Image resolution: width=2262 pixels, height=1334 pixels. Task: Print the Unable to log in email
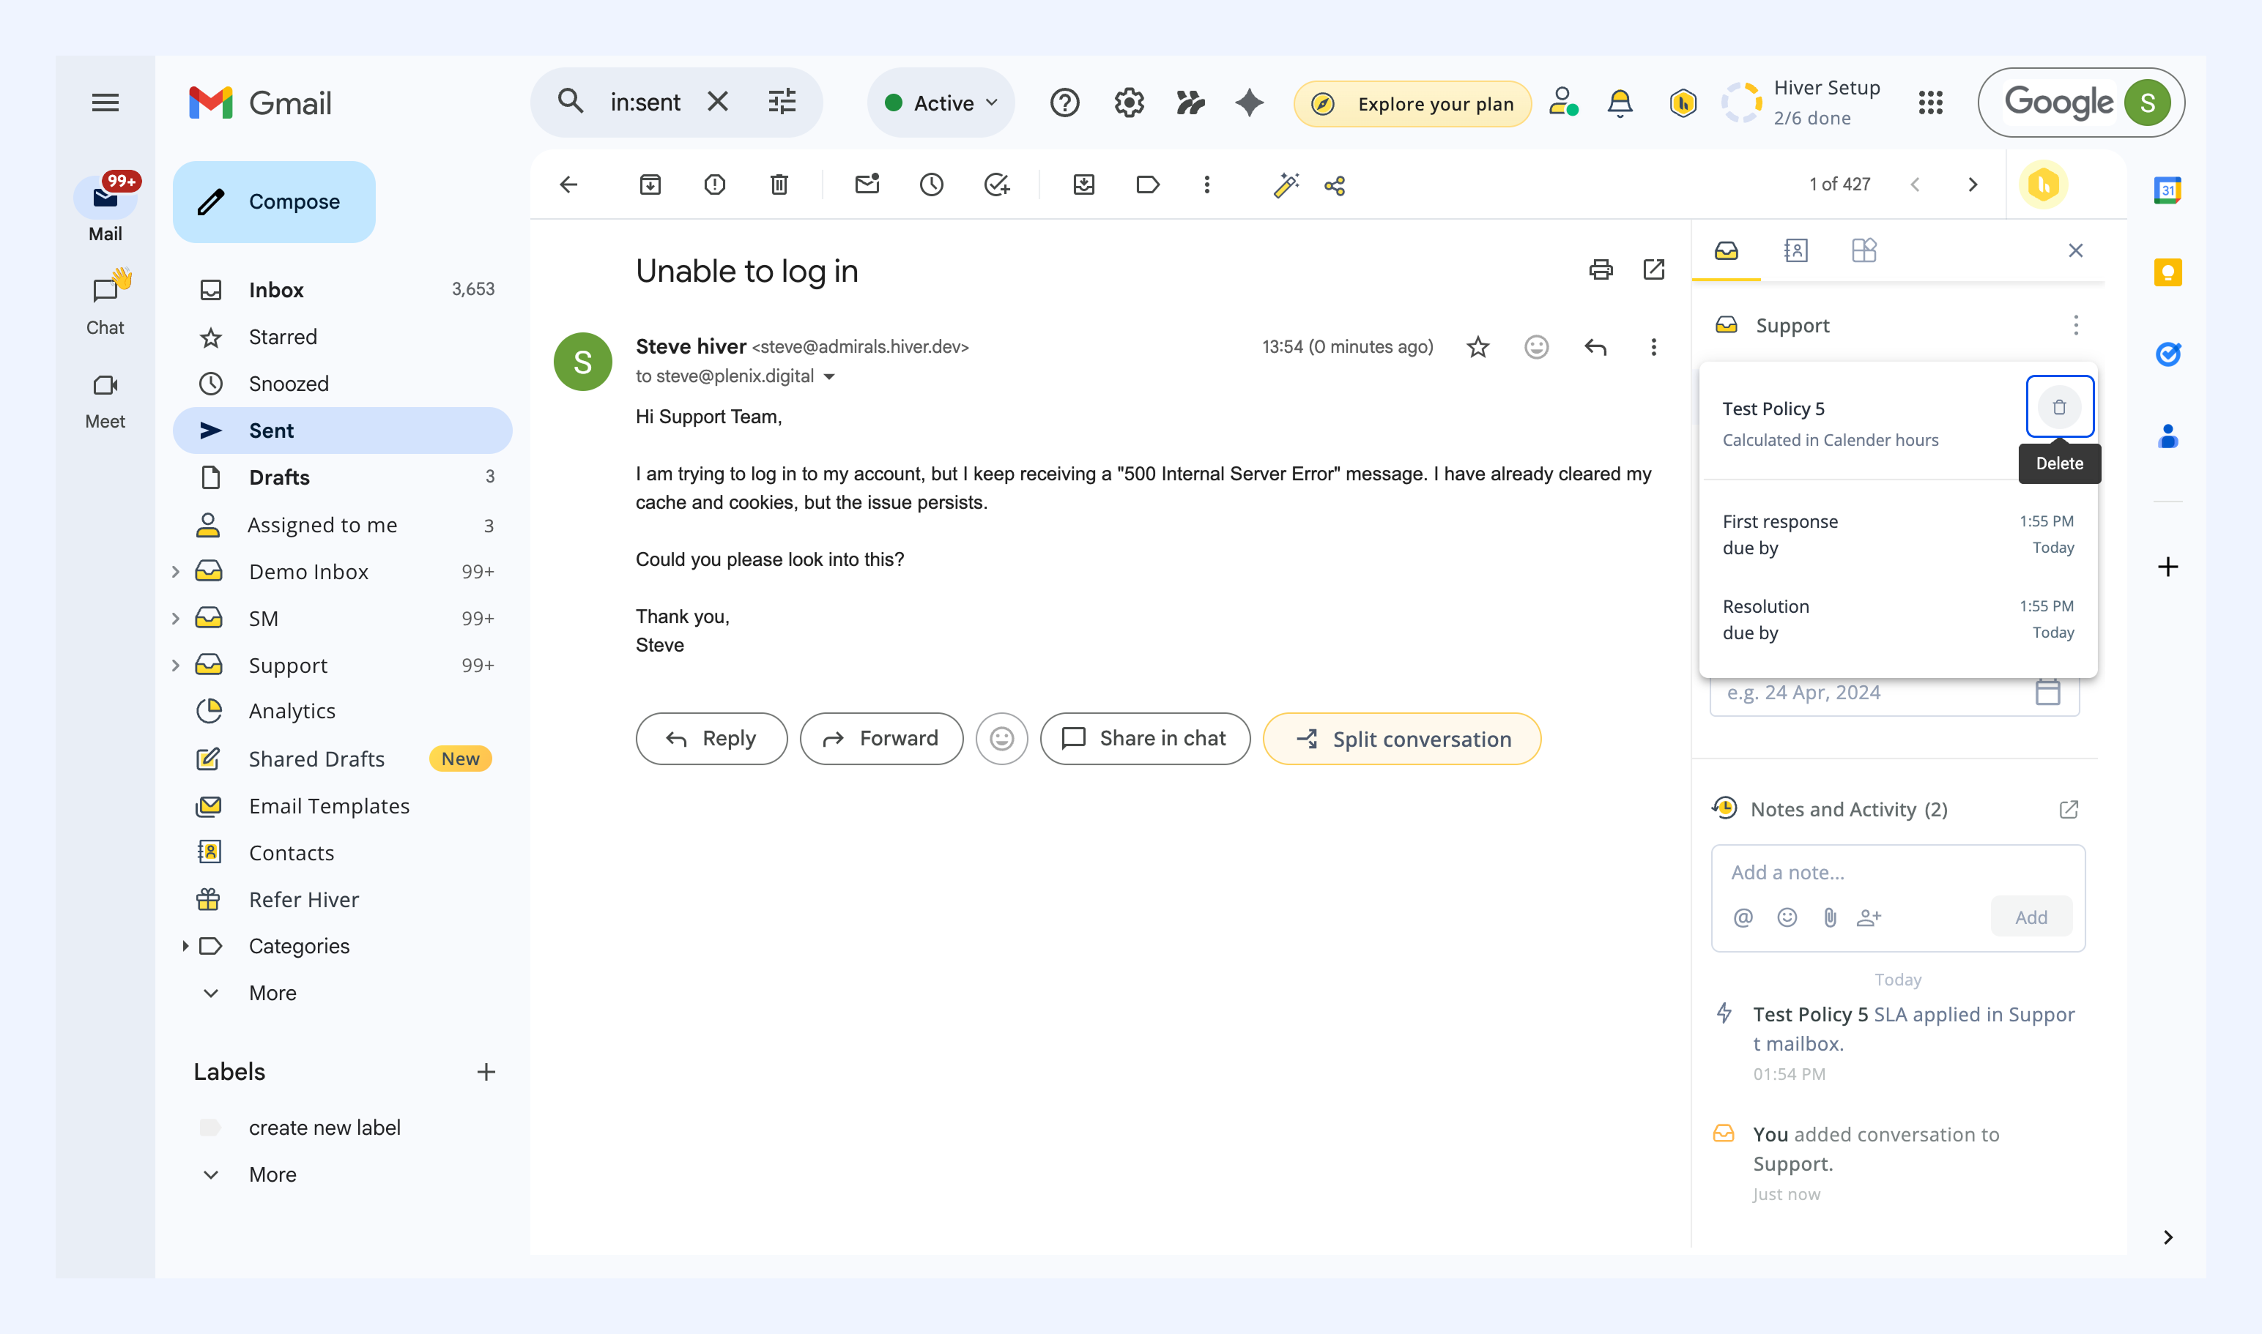click(x=1601, y=269)
